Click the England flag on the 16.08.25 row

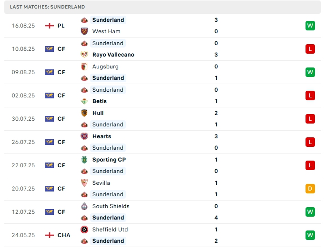tap(50, 26)
